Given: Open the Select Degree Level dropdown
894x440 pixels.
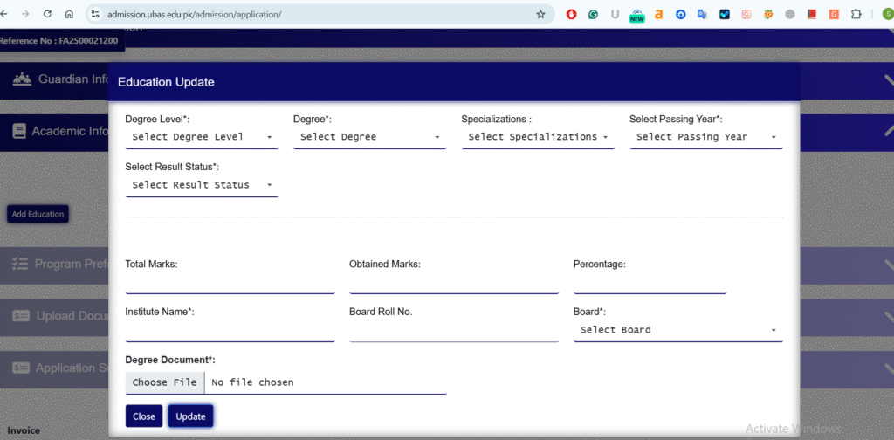Looking at the screenshot, I should click(x=202, y=137).
